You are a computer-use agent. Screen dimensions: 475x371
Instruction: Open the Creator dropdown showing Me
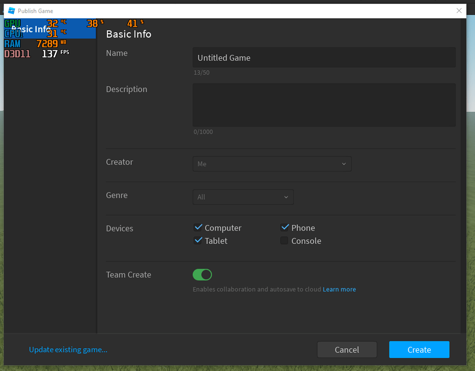[272, 163]
